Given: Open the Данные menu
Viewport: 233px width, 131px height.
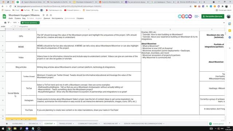Looking at the screenshot, I should tap(47, 18).
